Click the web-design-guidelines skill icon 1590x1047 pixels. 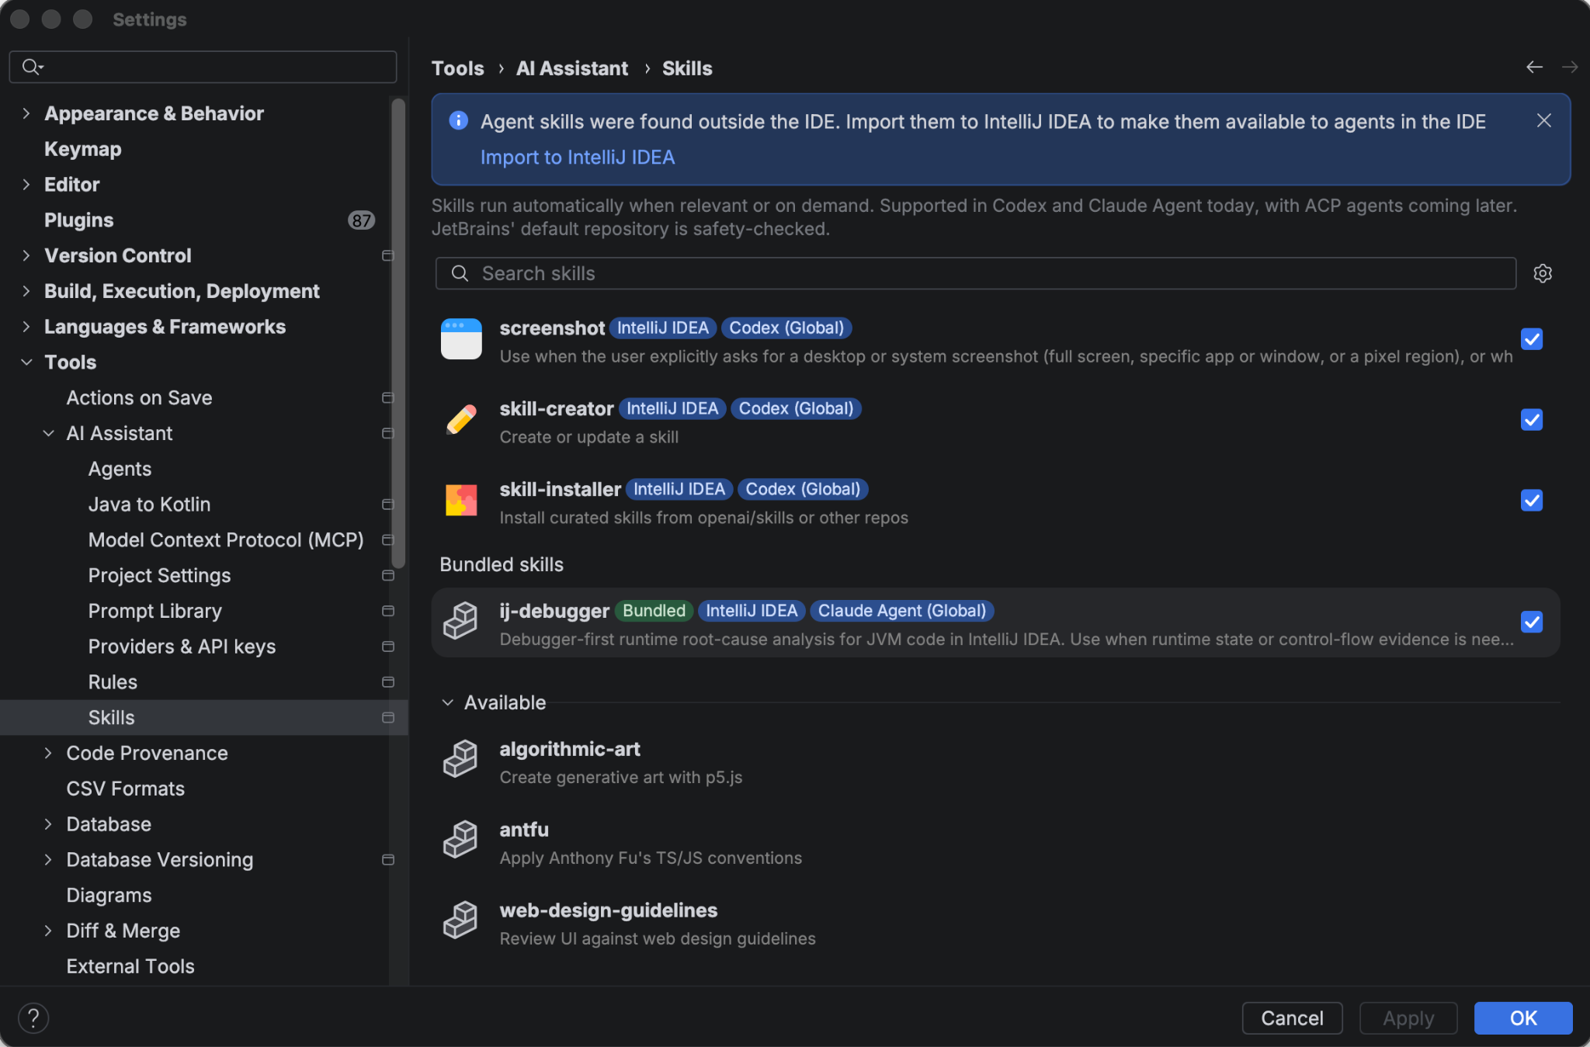tap(460, 921)
